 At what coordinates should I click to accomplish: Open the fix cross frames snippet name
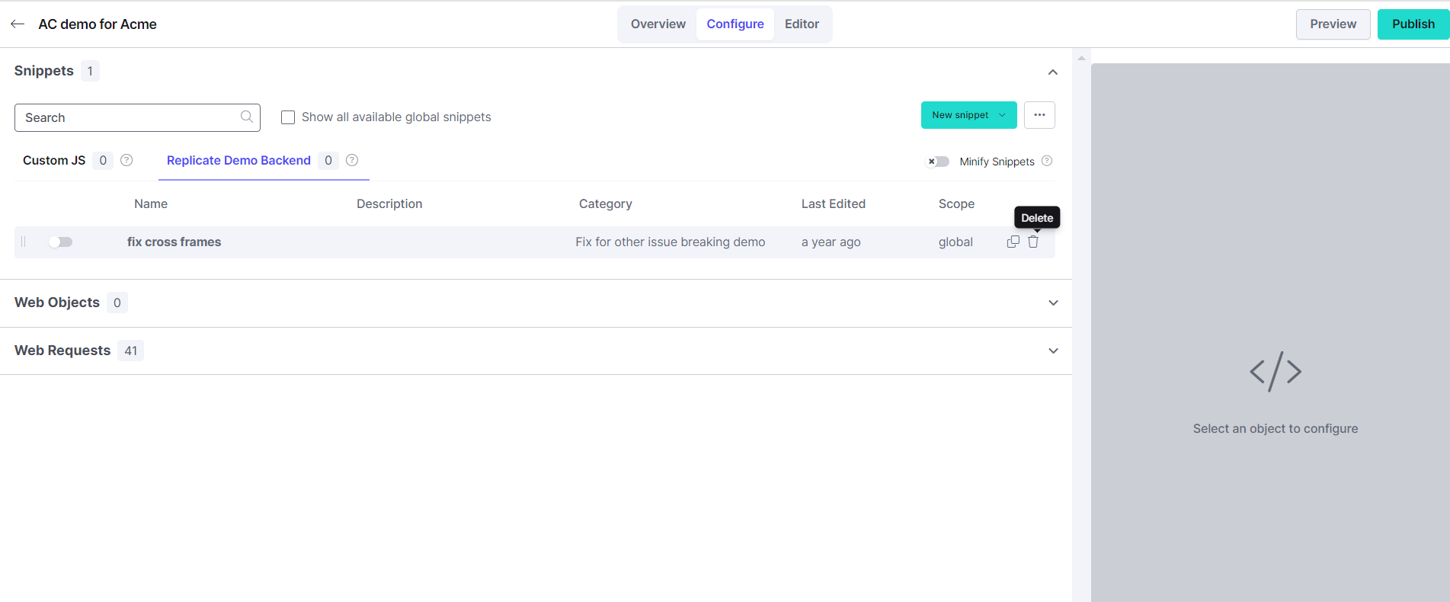click(x=174, y=242)
